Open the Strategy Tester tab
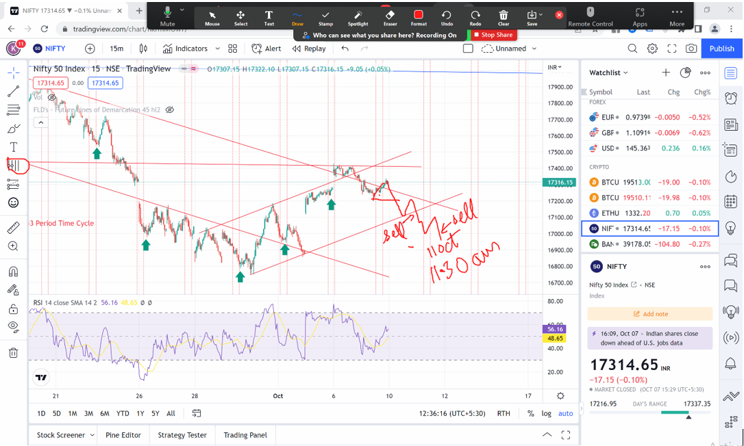The image size is (744, 446). point(182,435)
